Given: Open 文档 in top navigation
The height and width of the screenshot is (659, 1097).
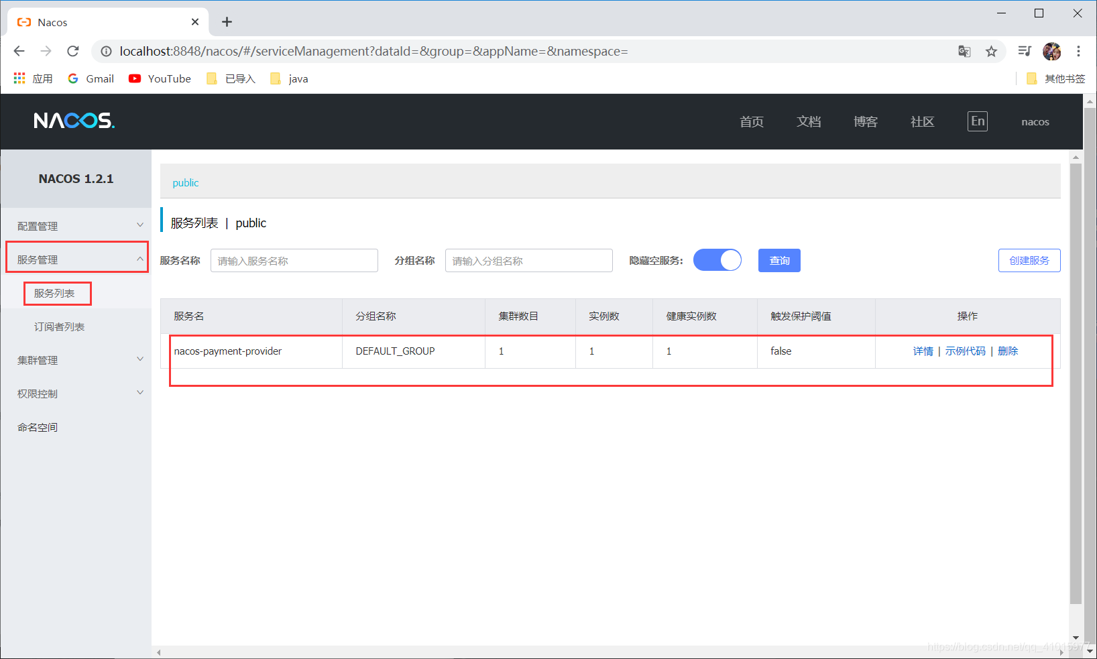Looking at the screenshot, I should tap(809, 121).
